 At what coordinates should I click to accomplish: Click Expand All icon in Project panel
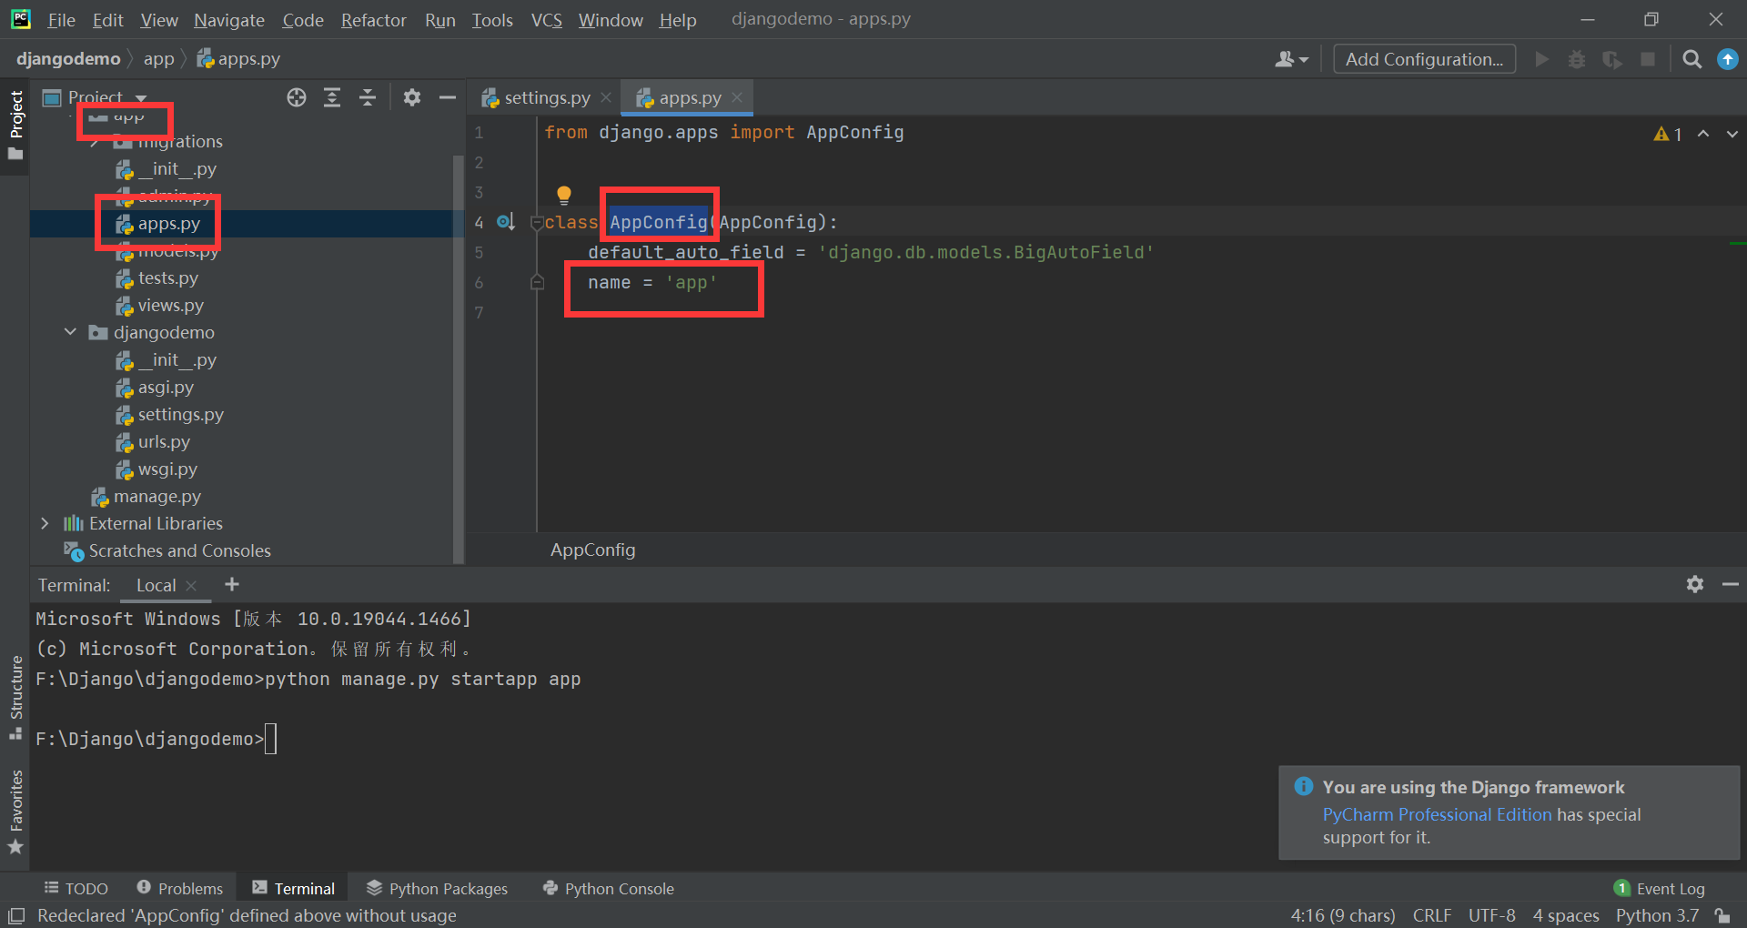coord(332,97)
